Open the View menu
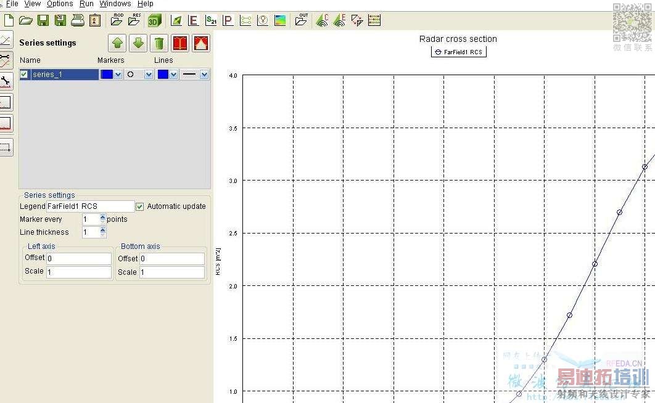 pyautogui.click(x=33, y=4)
